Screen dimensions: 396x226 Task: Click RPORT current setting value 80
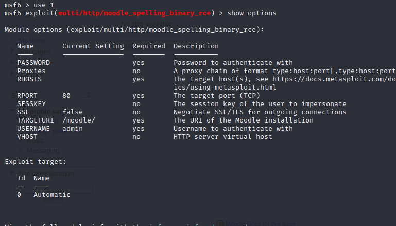tap(66, 96)
